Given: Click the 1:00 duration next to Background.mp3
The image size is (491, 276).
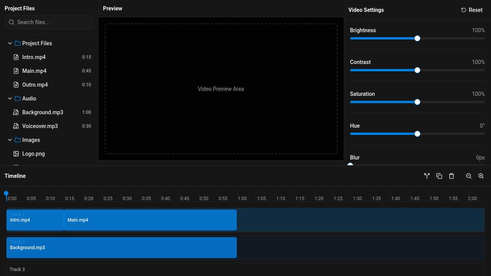Looking at the screenshot, I should coord(87,112).
